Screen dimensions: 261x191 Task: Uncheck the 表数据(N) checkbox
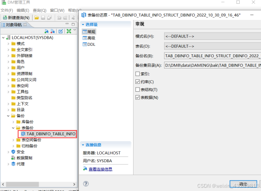tap(137, 97)
